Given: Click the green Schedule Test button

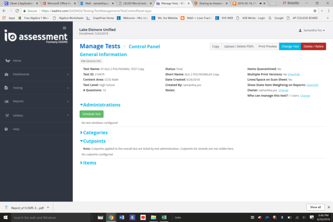Looking at the screenshot, I should 91,114.
